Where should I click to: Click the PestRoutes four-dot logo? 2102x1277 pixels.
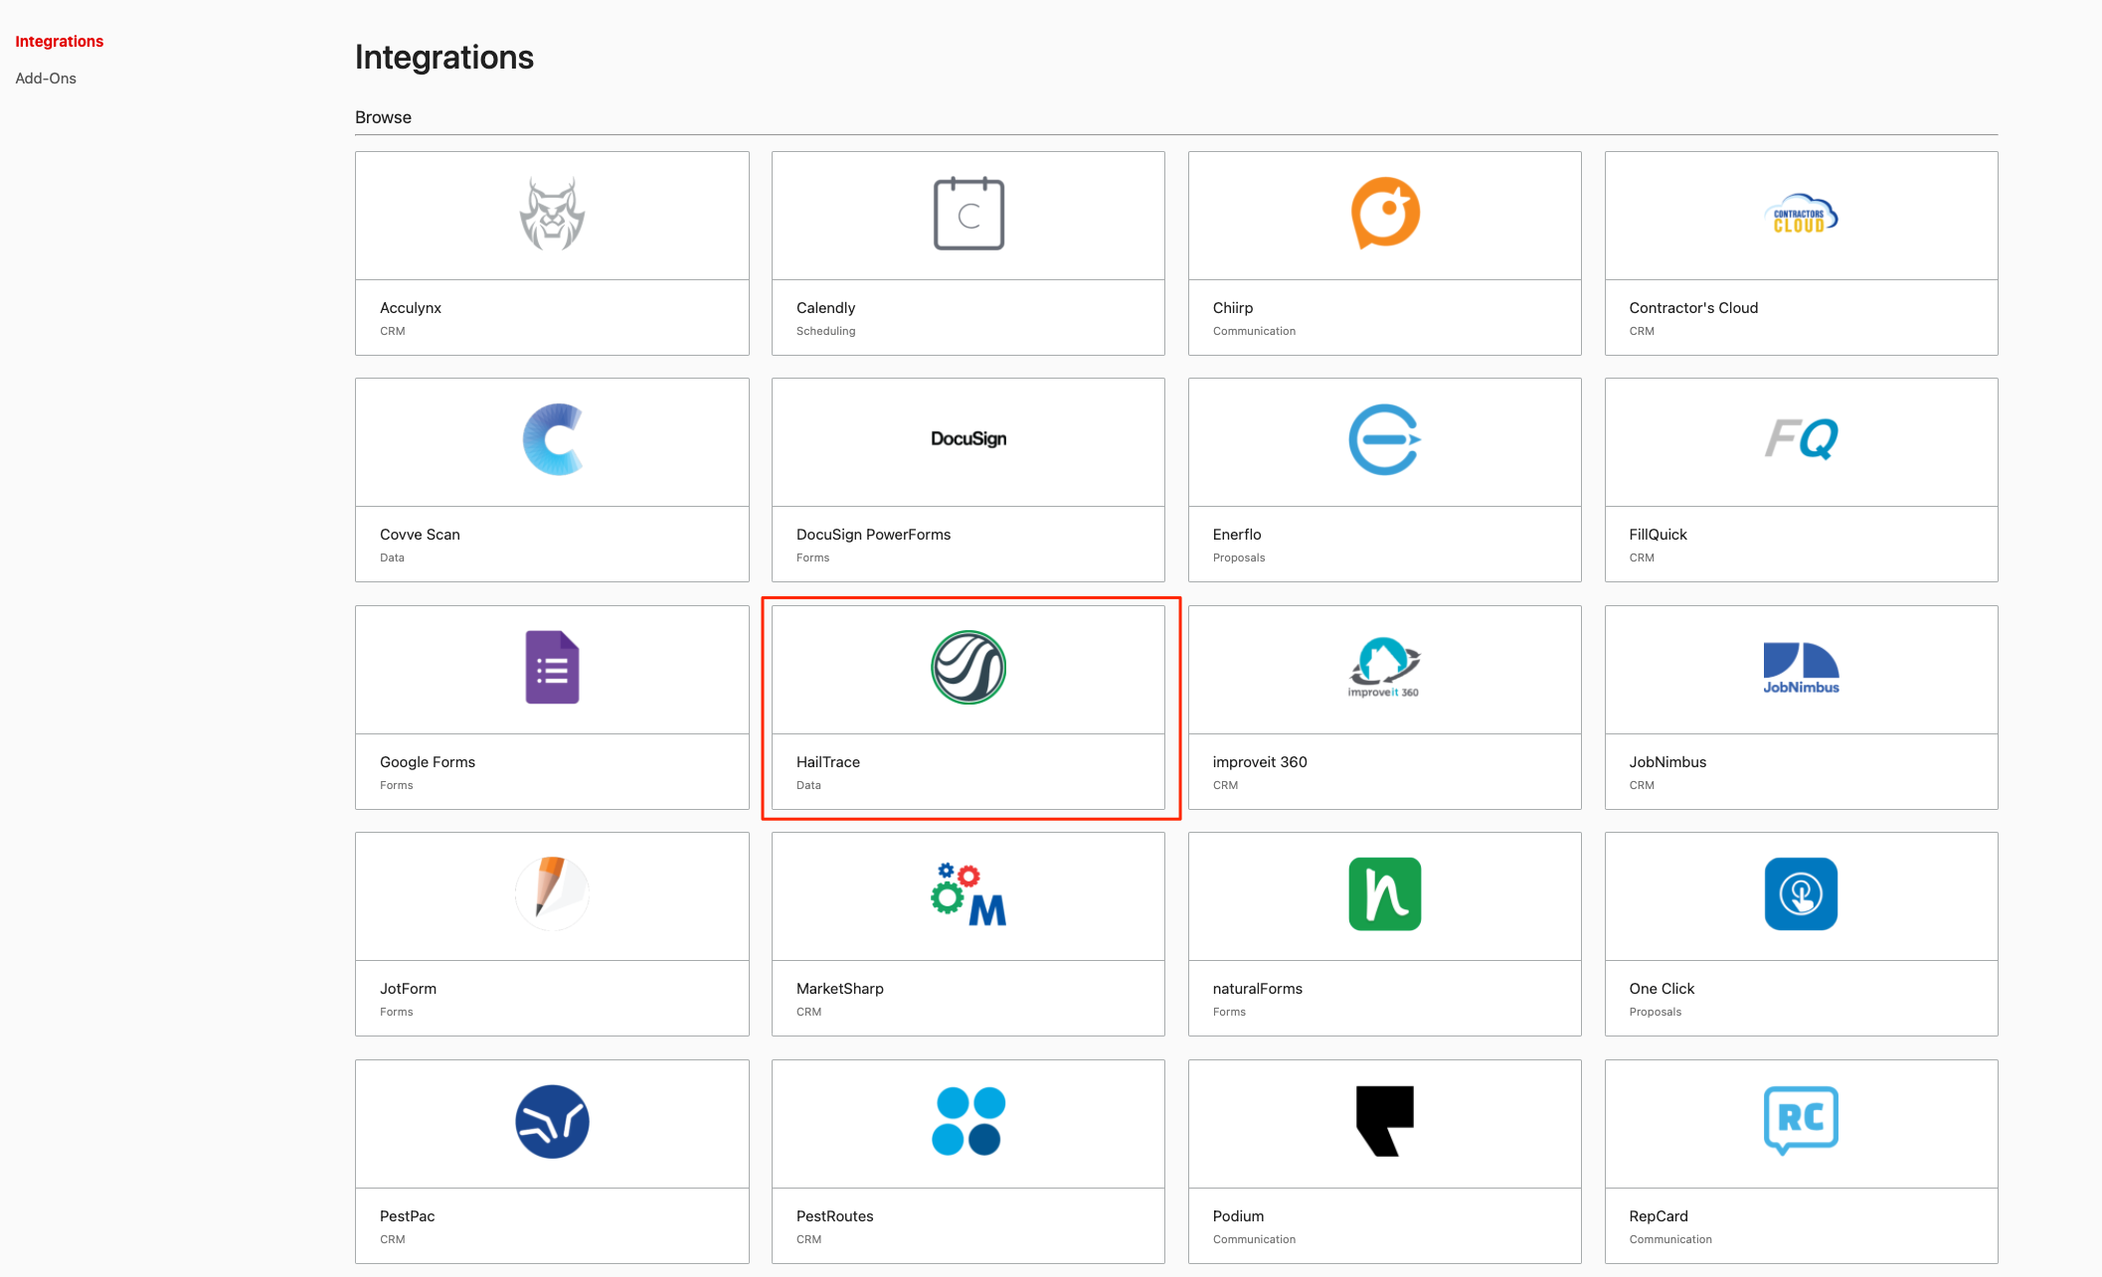968,1121
